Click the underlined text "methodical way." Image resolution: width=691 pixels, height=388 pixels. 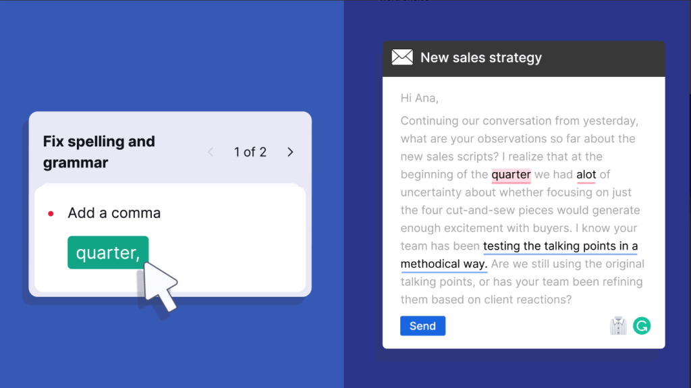444,264
